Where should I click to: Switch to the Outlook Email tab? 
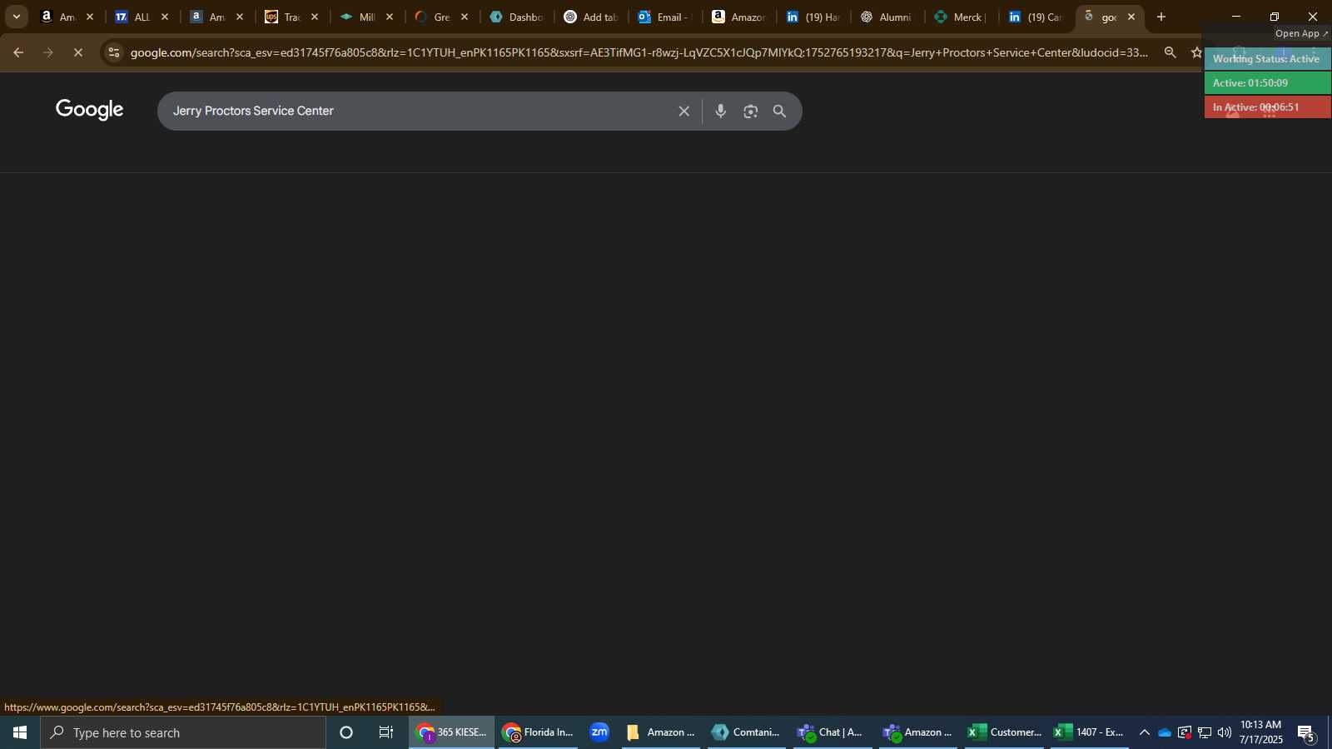click(x=664, y=17)
